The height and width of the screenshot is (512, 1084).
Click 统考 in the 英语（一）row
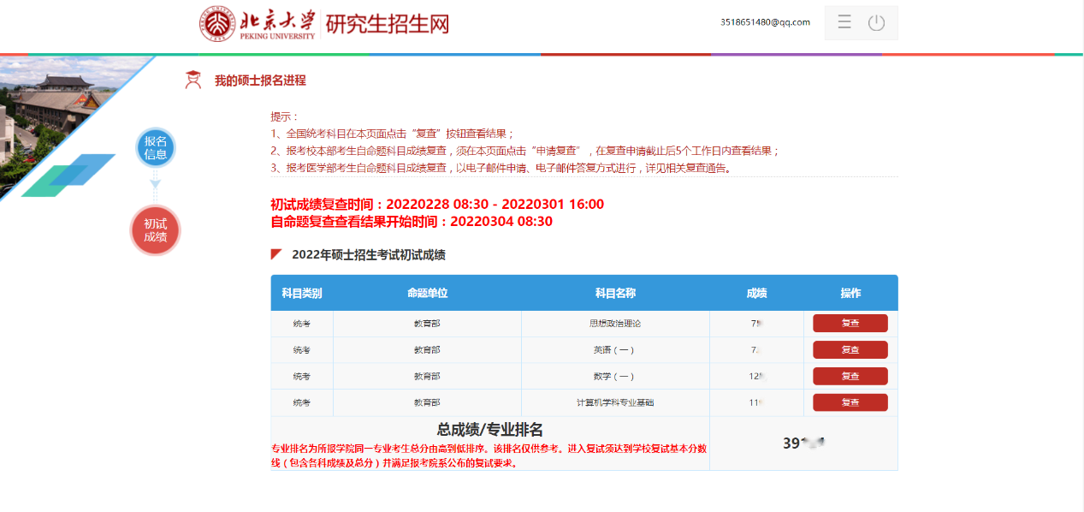tap(302, 350)
